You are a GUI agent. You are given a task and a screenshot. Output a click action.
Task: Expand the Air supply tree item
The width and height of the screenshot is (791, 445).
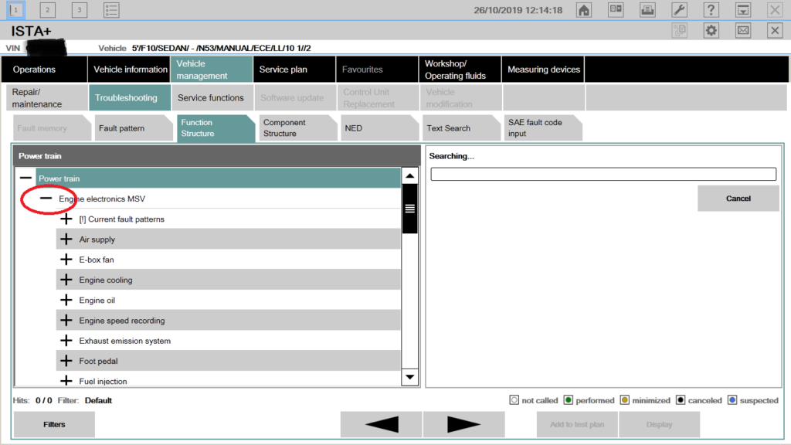pyautogui.click(x=66, y=239)
